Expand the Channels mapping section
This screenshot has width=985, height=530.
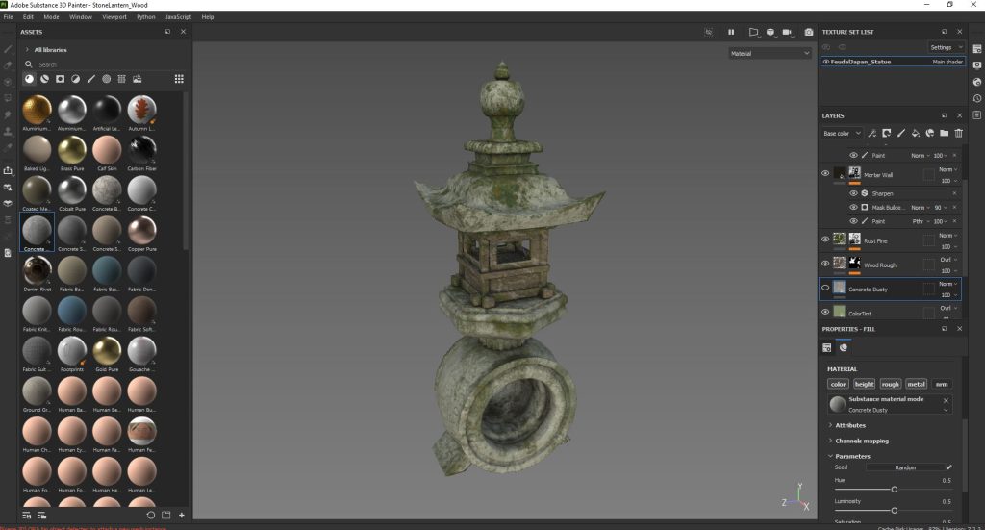tap(862, 441)
